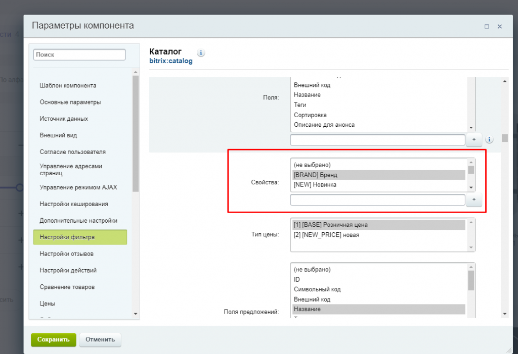The width and height of the screenshot is (518, 354).
Task: Select [BRAND] Бренд in Свойства list
Action: pyautogui.click(x=379, y=175)
